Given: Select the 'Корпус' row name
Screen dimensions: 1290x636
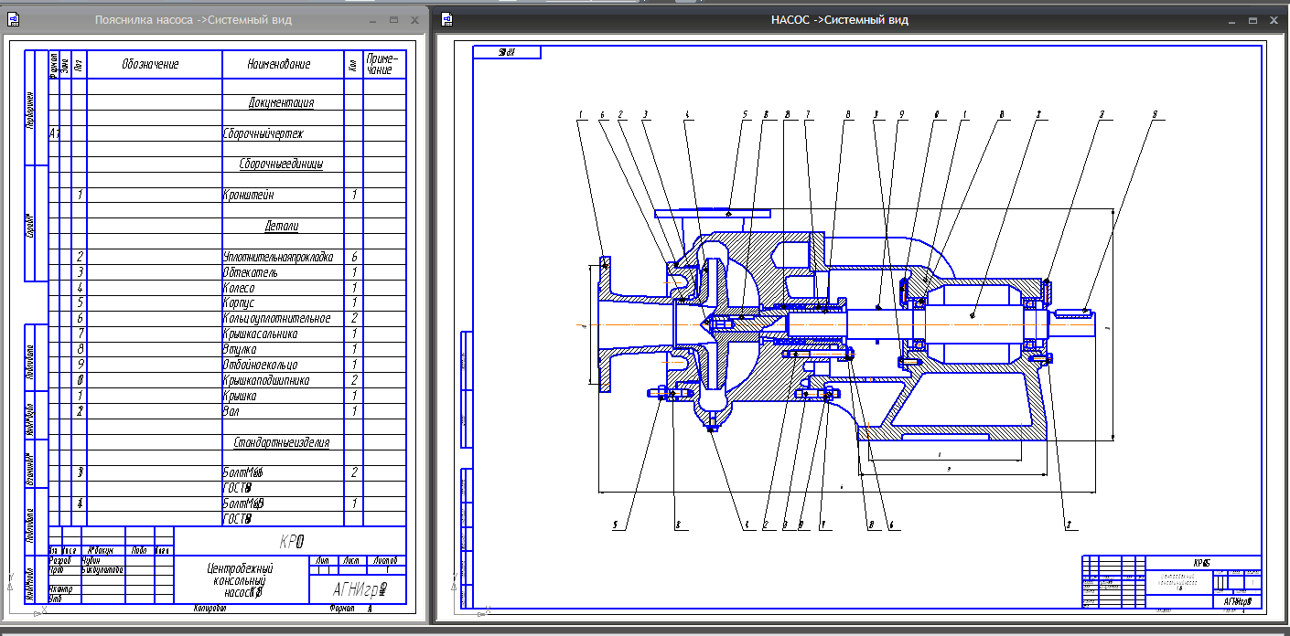Looking at the screenshot, I should [241, 302].
